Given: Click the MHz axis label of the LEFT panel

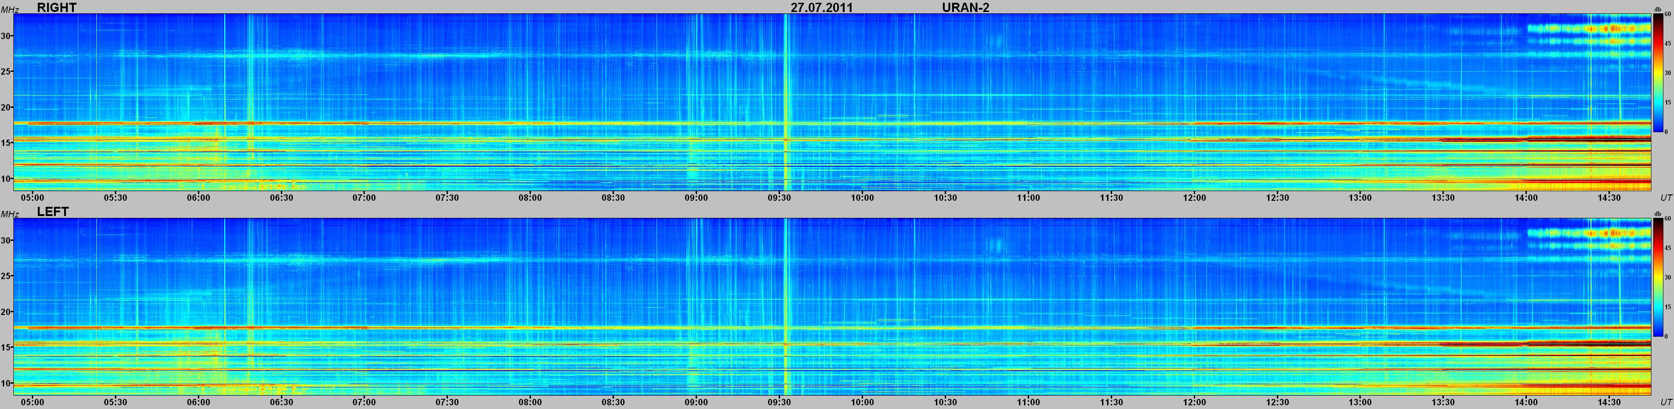Looking at the screenshot, I should pyautogui.click(x=9, y=214).
